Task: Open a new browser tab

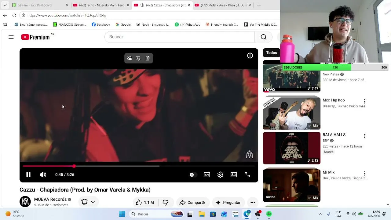Action: [259, 5]
